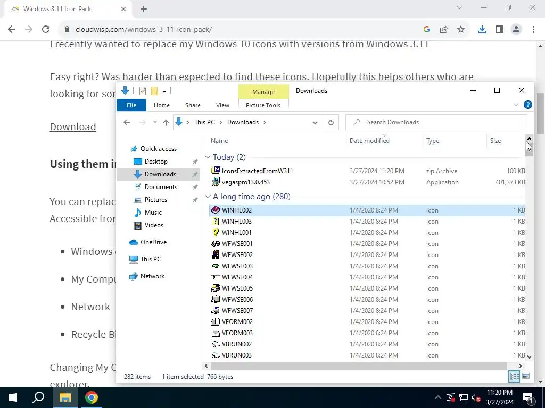Open the Explorer Help question mark icon

coord(527,105)
